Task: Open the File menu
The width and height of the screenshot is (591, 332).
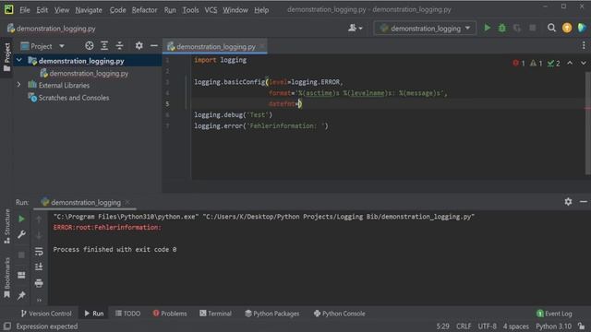Action: (x=25, y=10)
